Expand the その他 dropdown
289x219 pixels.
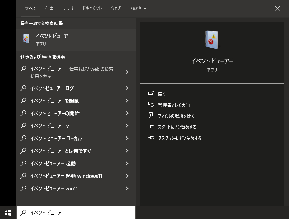138,8
